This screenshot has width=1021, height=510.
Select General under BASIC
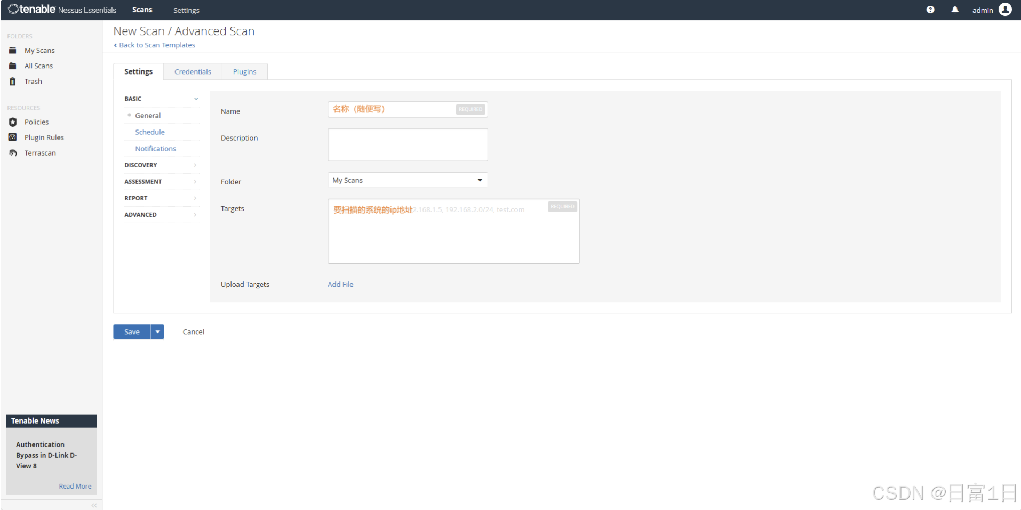pos(148,115)
